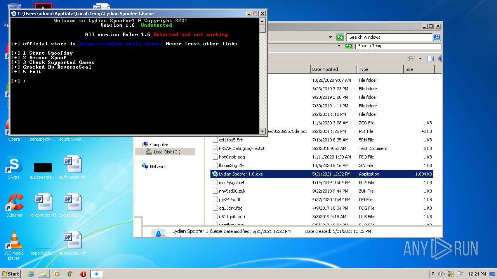Launch Internet Explorer from taskbar

[31, 274]
